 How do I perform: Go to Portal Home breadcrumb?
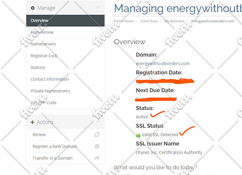click(x=124, y=21)
